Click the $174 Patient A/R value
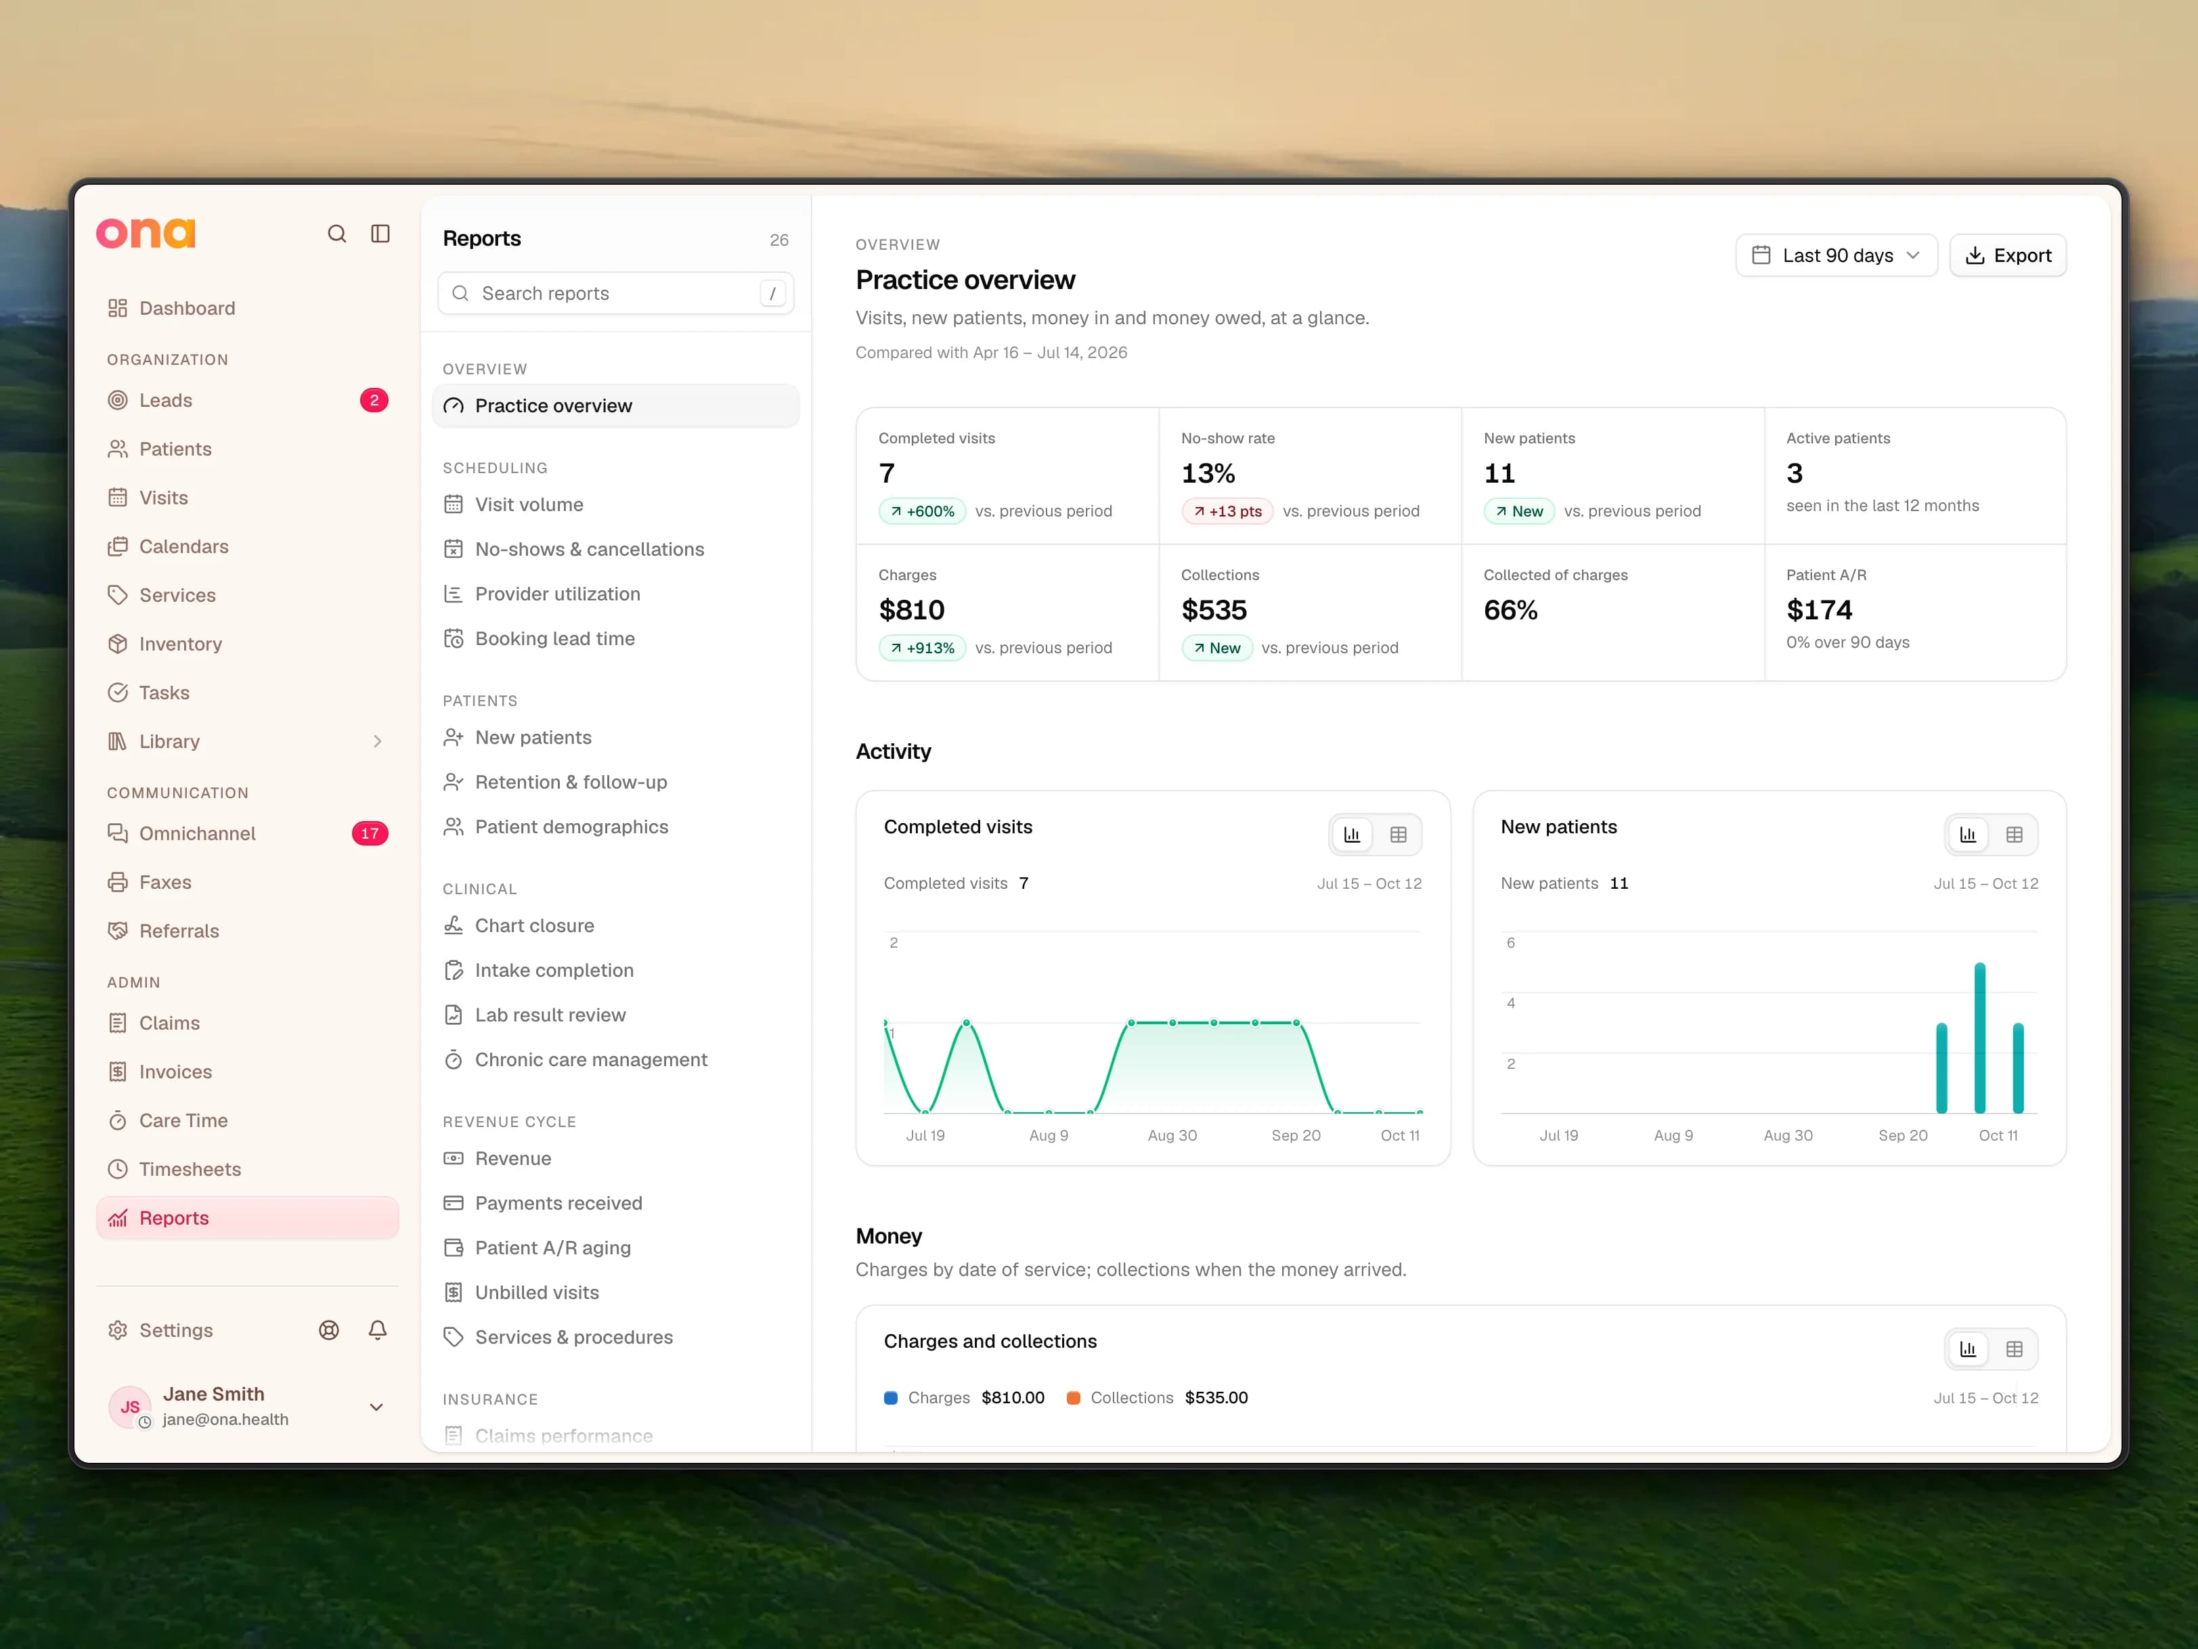 1820,610
